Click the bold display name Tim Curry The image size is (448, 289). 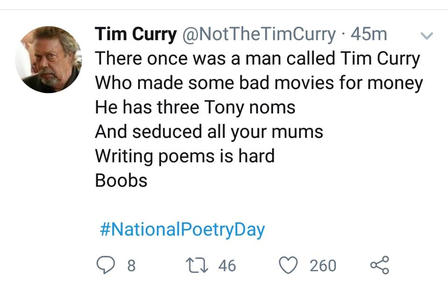(136, 34)
